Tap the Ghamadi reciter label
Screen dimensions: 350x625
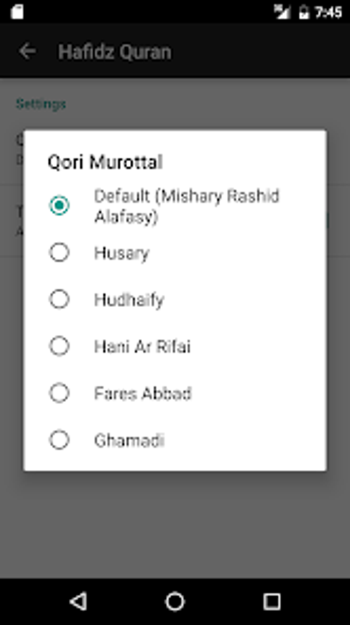[x=129, y=440]
